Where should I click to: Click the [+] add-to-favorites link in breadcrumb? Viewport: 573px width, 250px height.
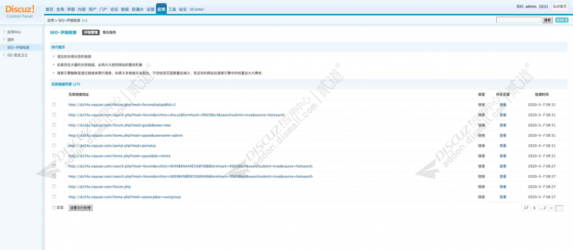pos(85,21)
